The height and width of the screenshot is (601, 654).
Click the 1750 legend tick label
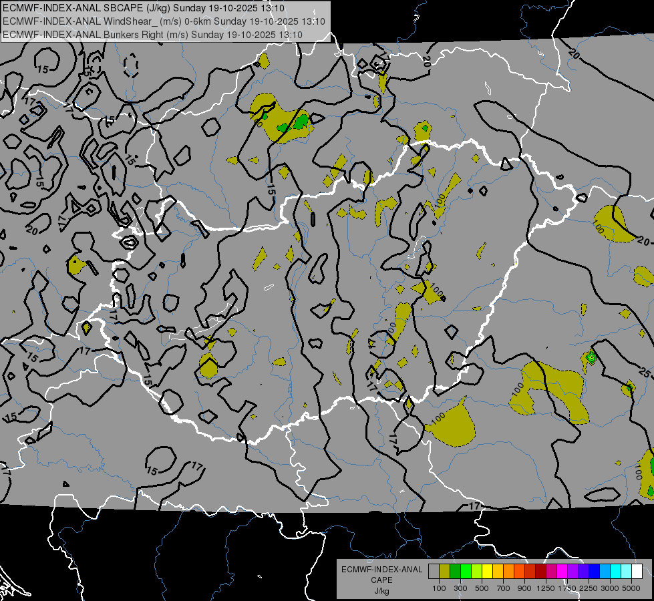click(x=567, y=588)
